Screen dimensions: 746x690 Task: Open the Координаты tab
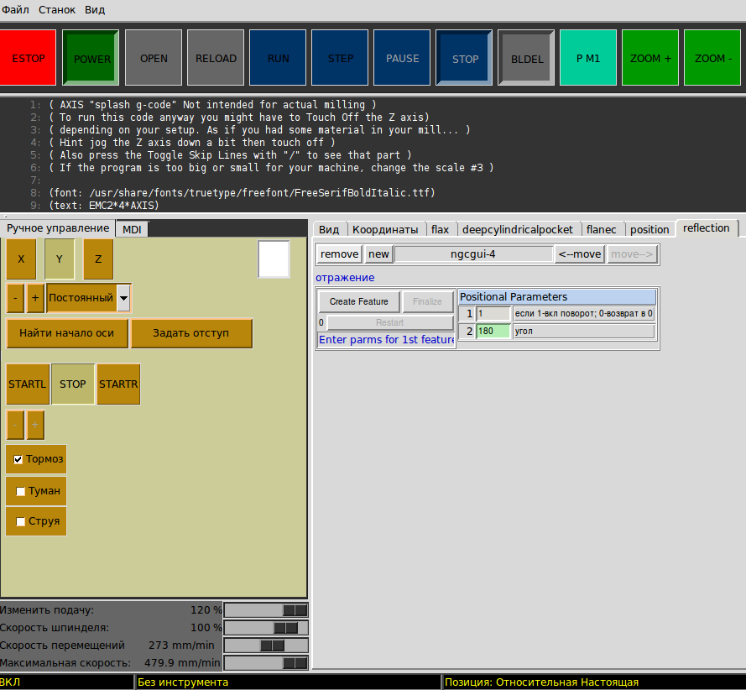(x=385, y=229)
